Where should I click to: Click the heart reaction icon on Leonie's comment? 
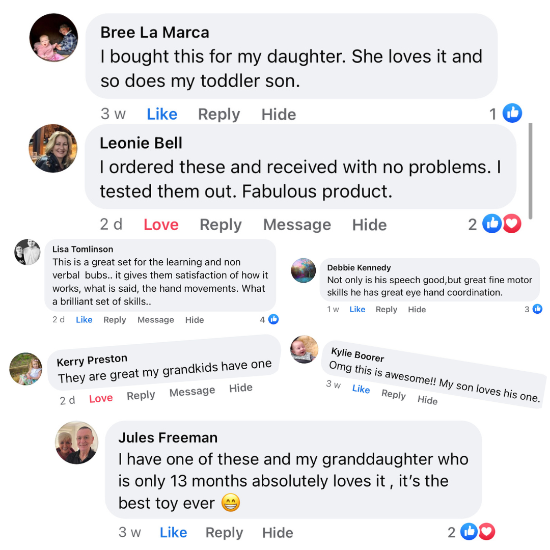(x=512, y=224)
